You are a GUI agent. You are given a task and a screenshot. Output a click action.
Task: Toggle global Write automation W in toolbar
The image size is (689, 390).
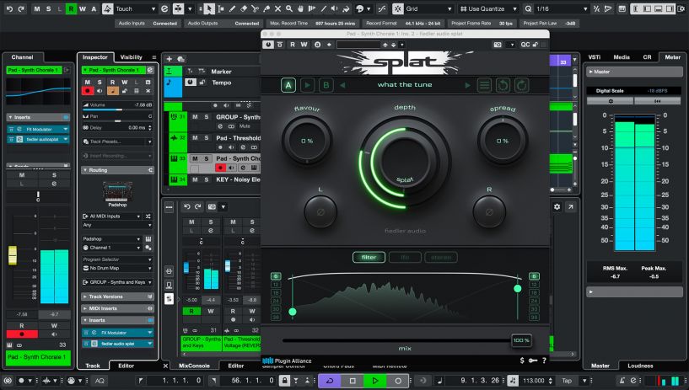point(82,8)
